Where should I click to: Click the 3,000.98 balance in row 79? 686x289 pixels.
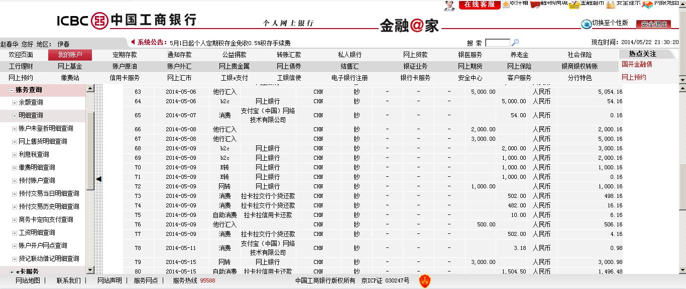(x=610, y=262)
